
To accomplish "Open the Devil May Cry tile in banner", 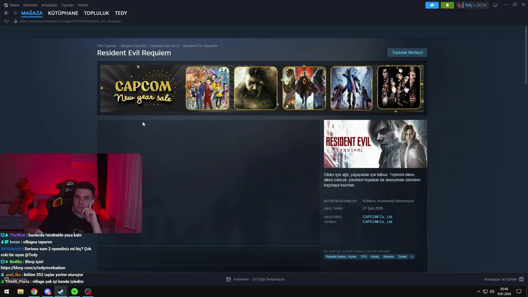I will [351, 88].
